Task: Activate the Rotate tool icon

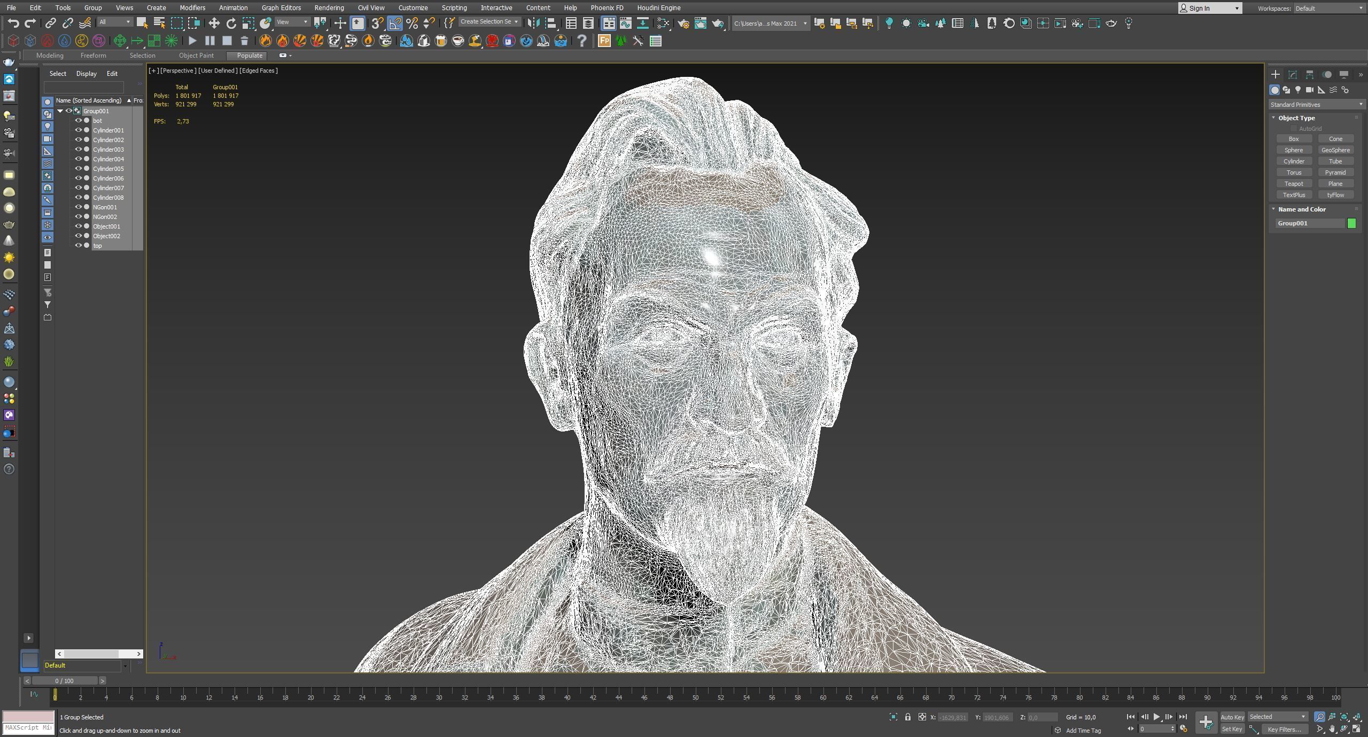Action: point(231,23)
